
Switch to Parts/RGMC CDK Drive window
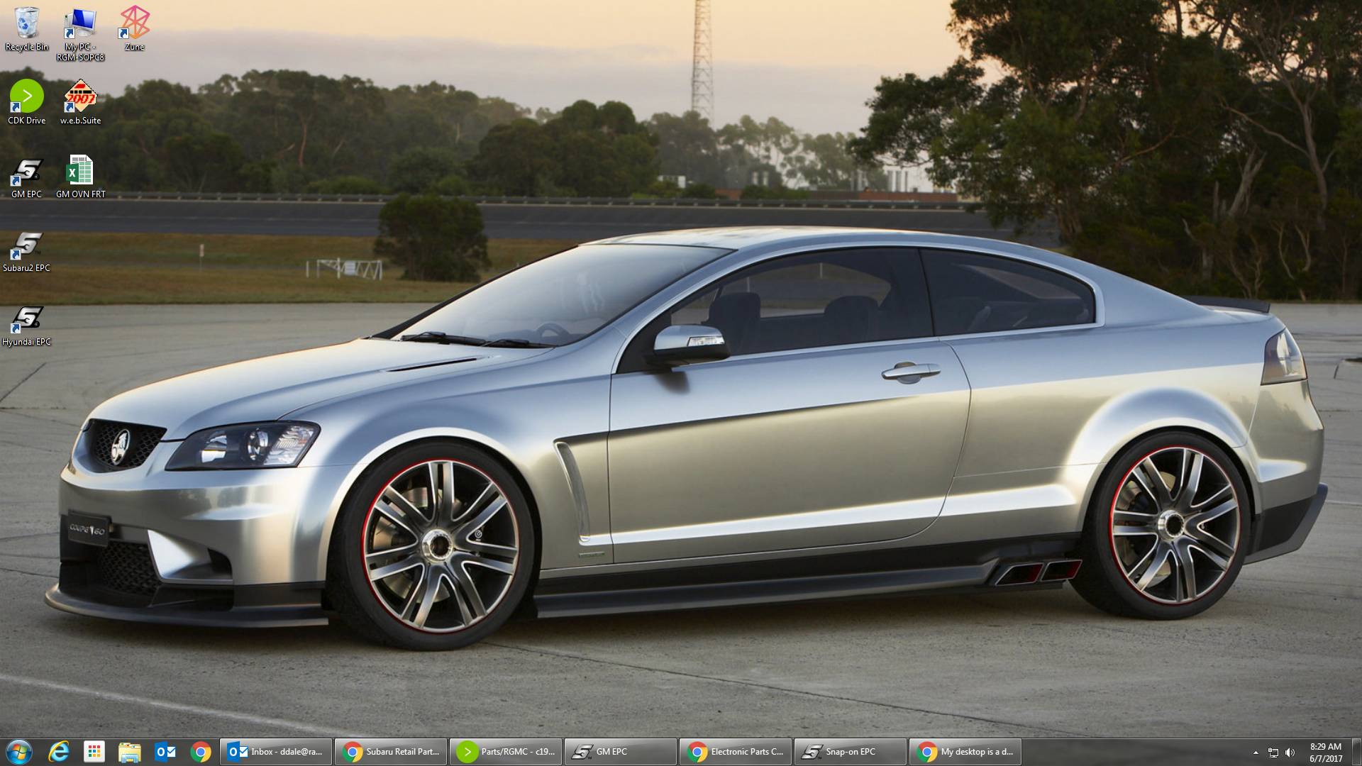coord(506,752)
